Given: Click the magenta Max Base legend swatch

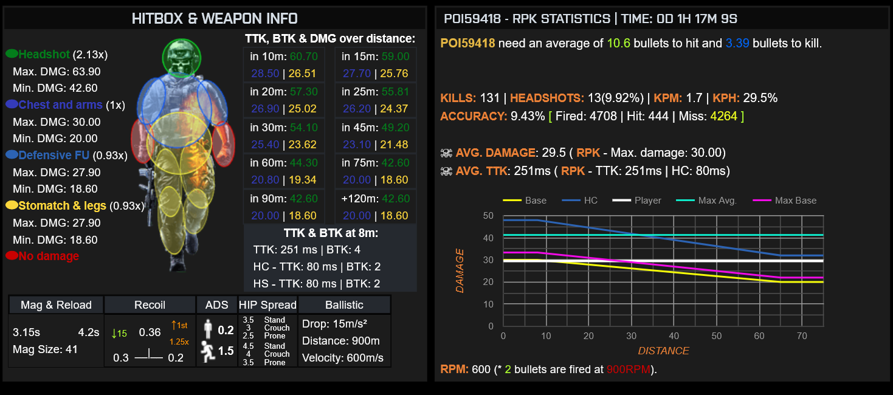Looking at the screenshot, I should tap(762, 201).
